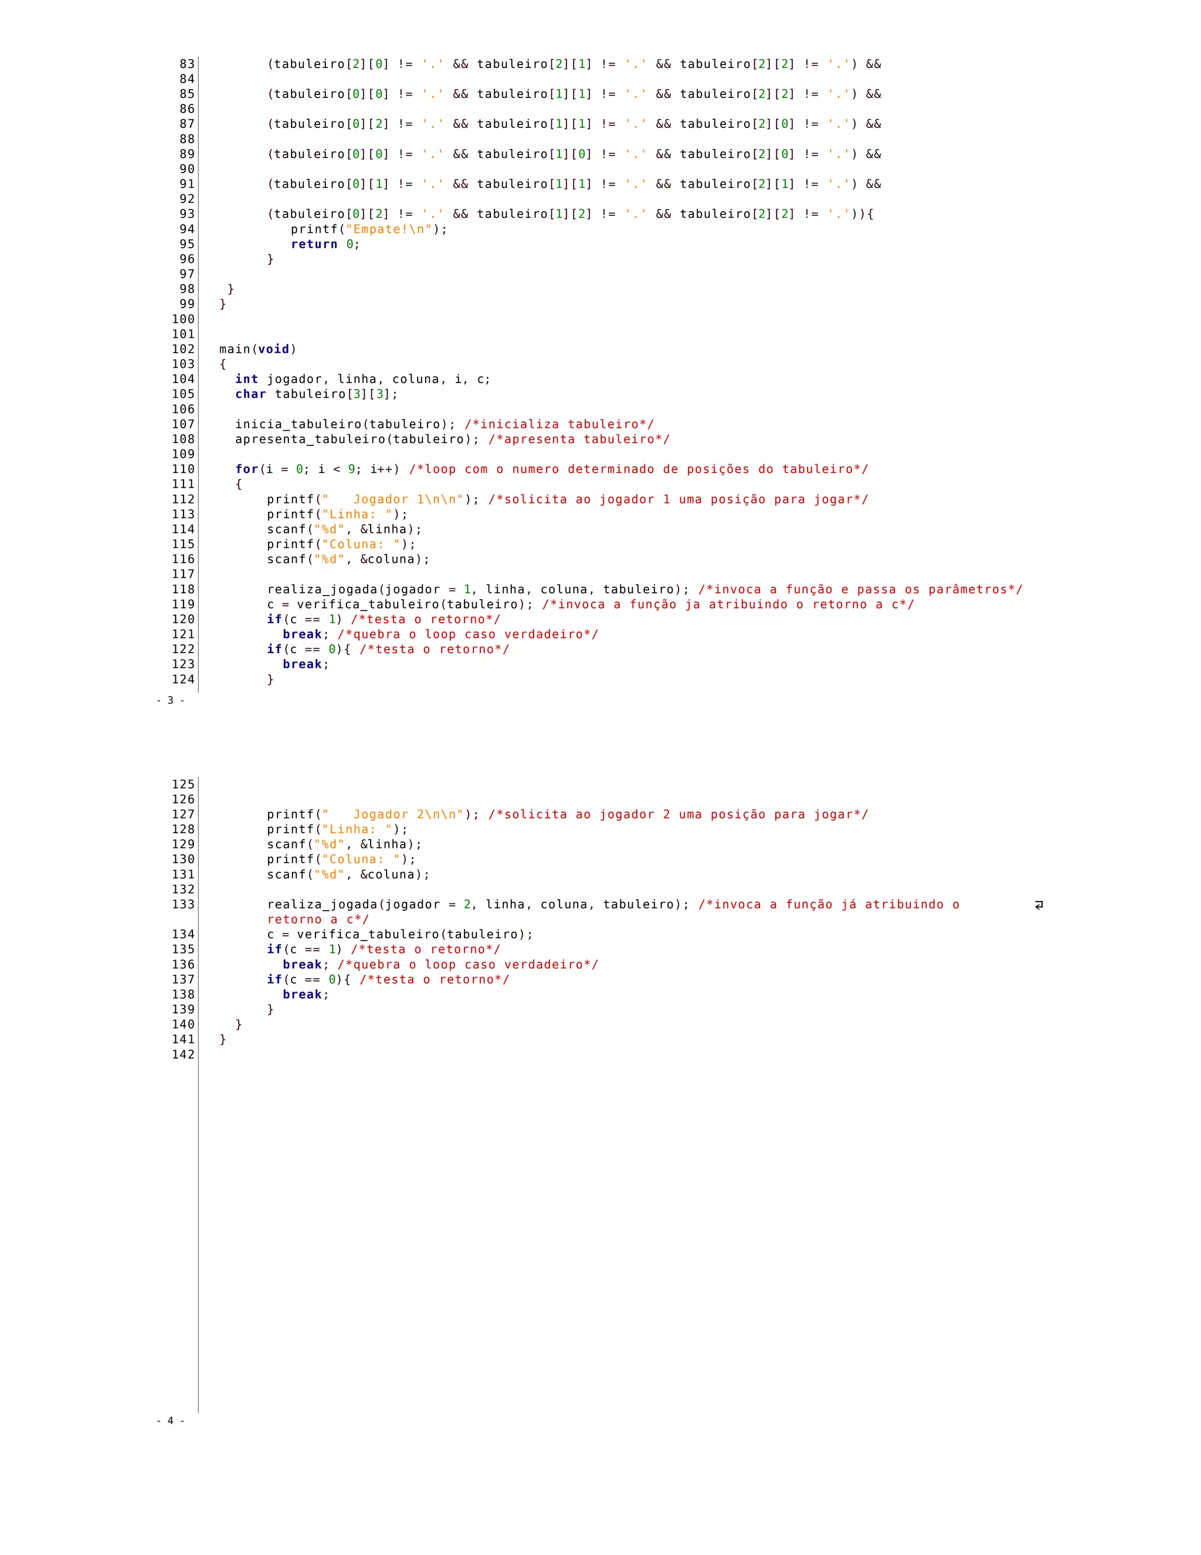Image resolution: width=1201 pixels, height=1555 pixels.
Task: Click the 'break;' statement on line 121
Action: coord(305,634)
